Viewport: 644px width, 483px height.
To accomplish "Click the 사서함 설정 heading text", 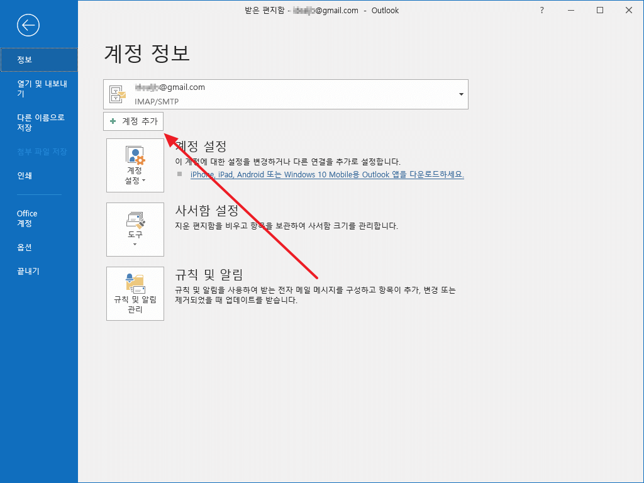I will click(206, 210).
